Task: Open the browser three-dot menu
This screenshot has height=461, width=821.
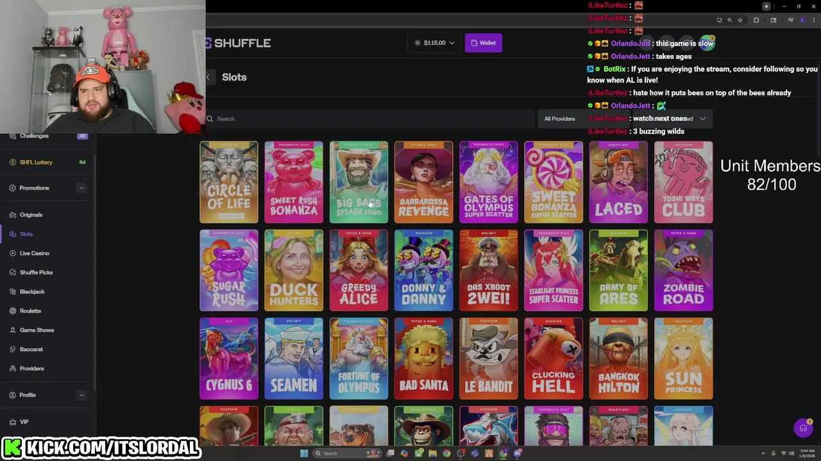Action: coord(814,20)
